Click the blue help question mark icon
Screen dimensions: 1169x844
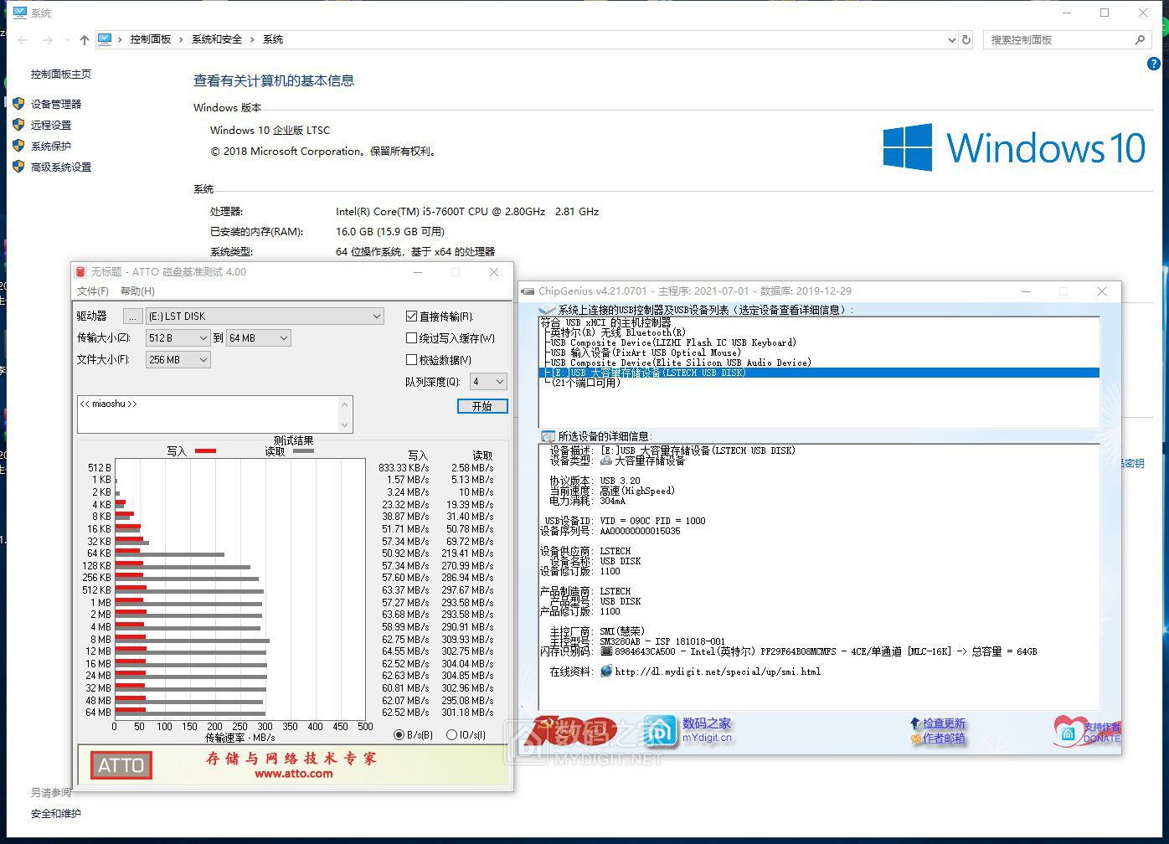(x=1153, y=64)
